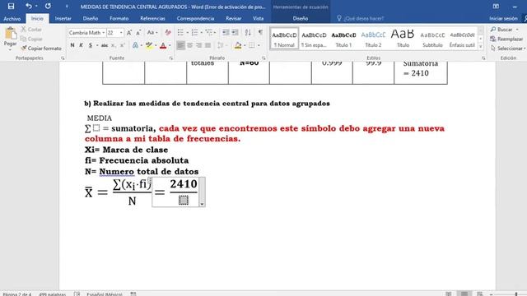
Task: Expand the Pegar options arrow
Action: click(10, 49)
